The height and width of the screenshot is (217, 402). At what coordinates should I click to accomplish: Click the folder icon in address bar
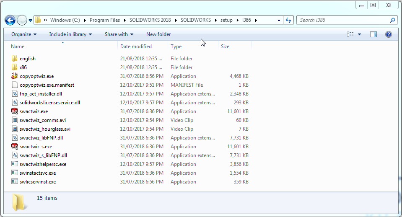tap(38, 20)
